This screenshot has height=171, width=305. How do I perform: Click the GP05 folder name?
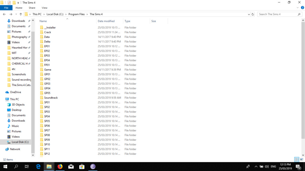(47, 93)
